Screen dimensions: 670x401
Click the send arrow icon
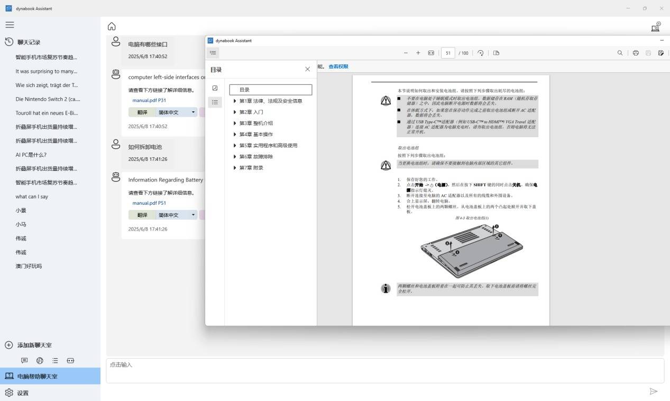654,391
